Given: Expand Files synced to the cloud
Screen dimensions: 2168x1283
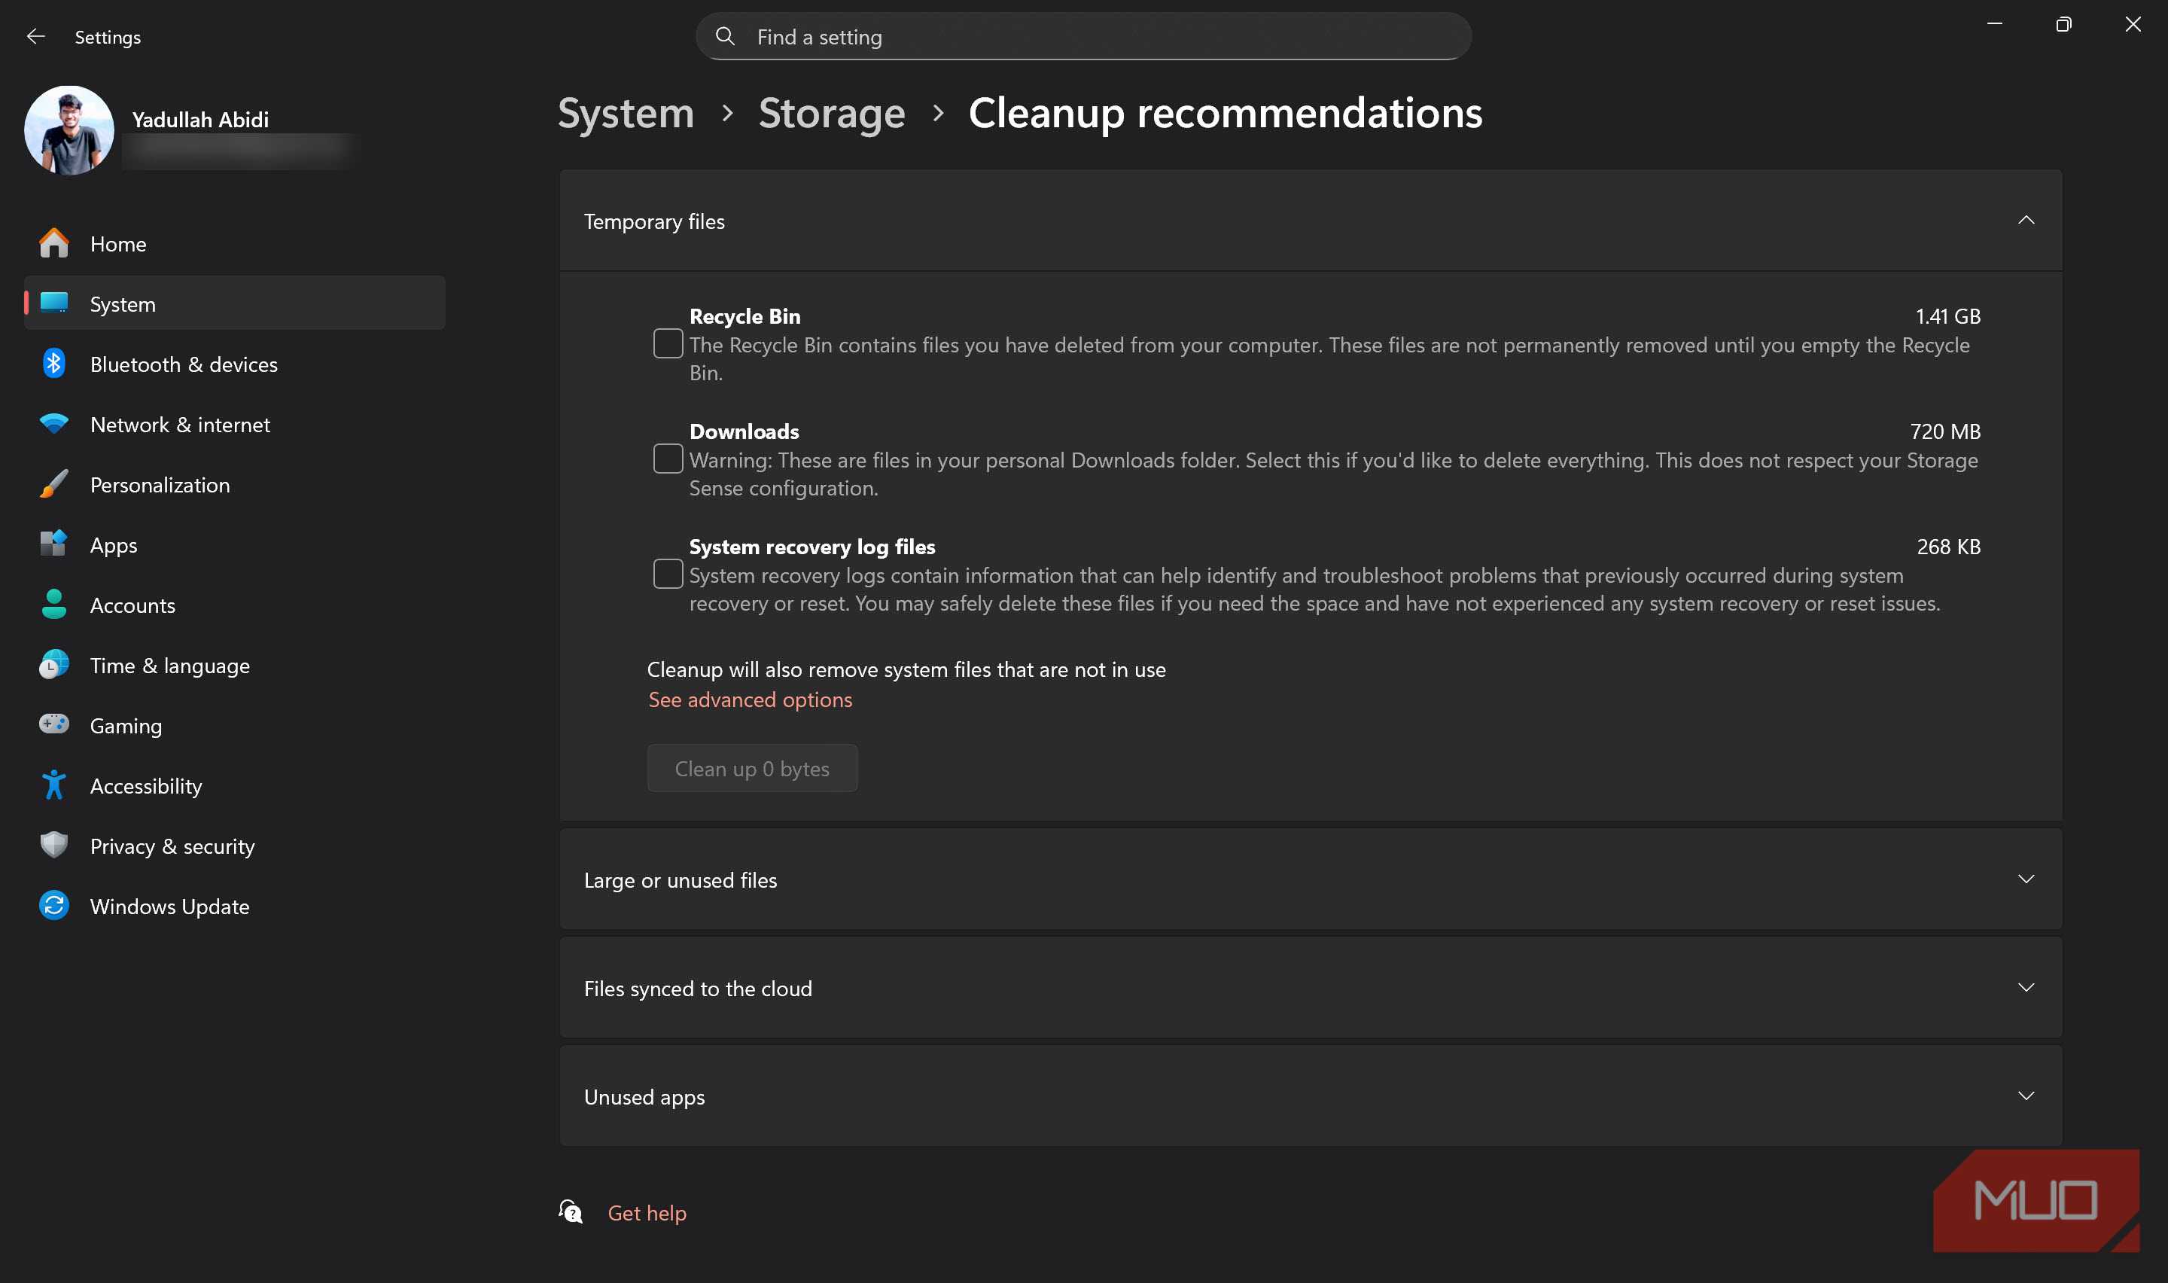Looking at the screenshot, I should click(1311, 988).
